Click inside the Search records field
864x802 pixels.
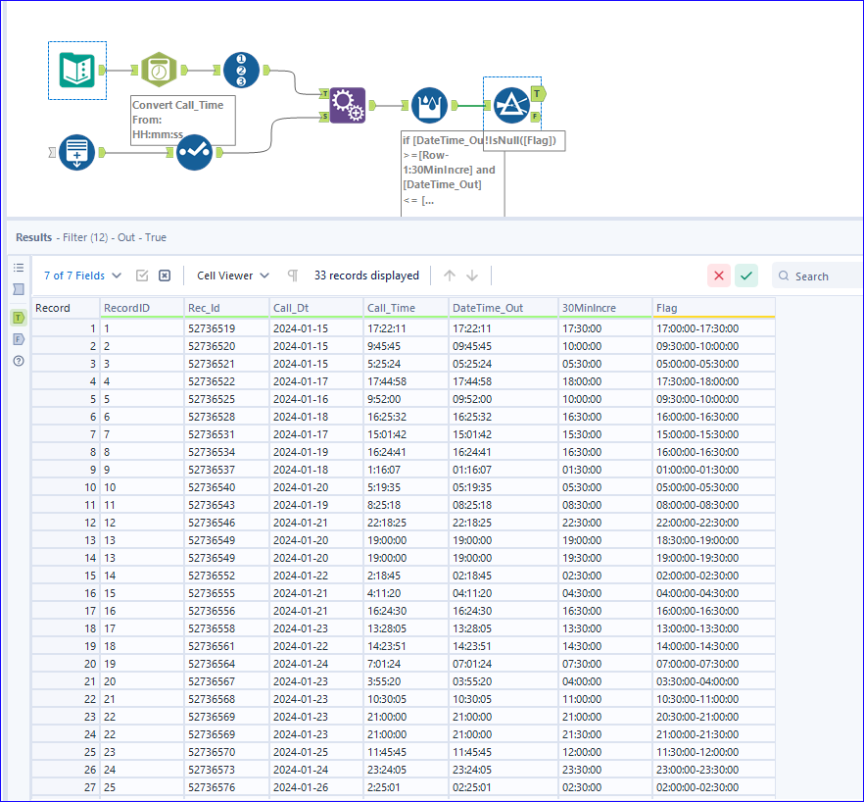(x=818, y=276)
